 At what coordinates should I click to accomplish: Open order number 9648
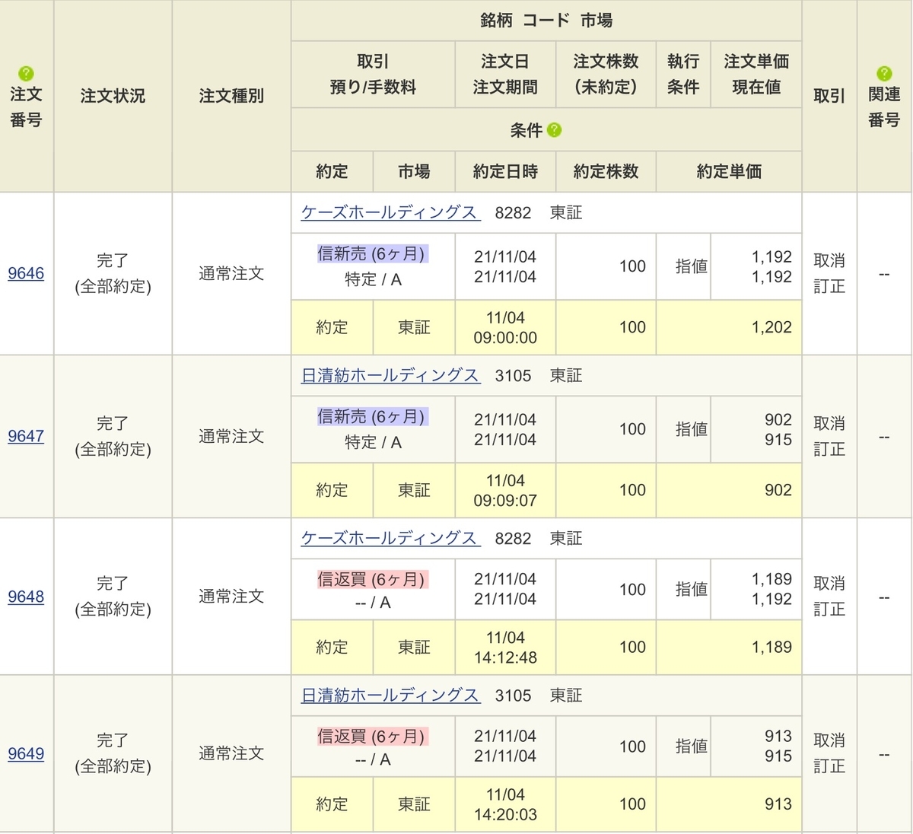click(x=26, y=597)
